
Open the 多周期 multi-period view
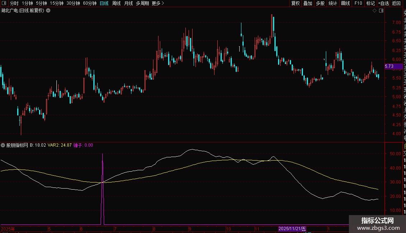pyautogui.click(x=142, y=3)
